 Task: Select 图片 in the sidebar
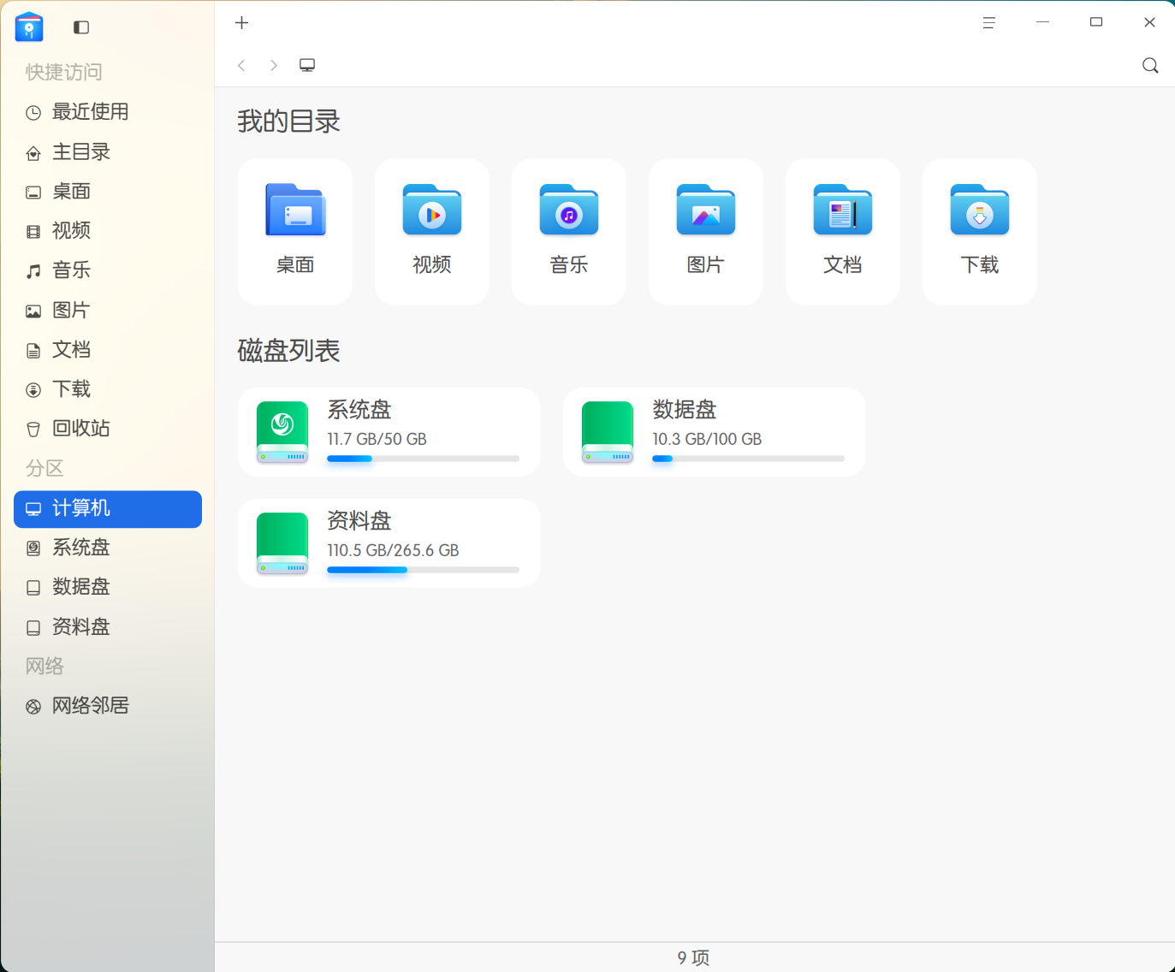[108, 311]
